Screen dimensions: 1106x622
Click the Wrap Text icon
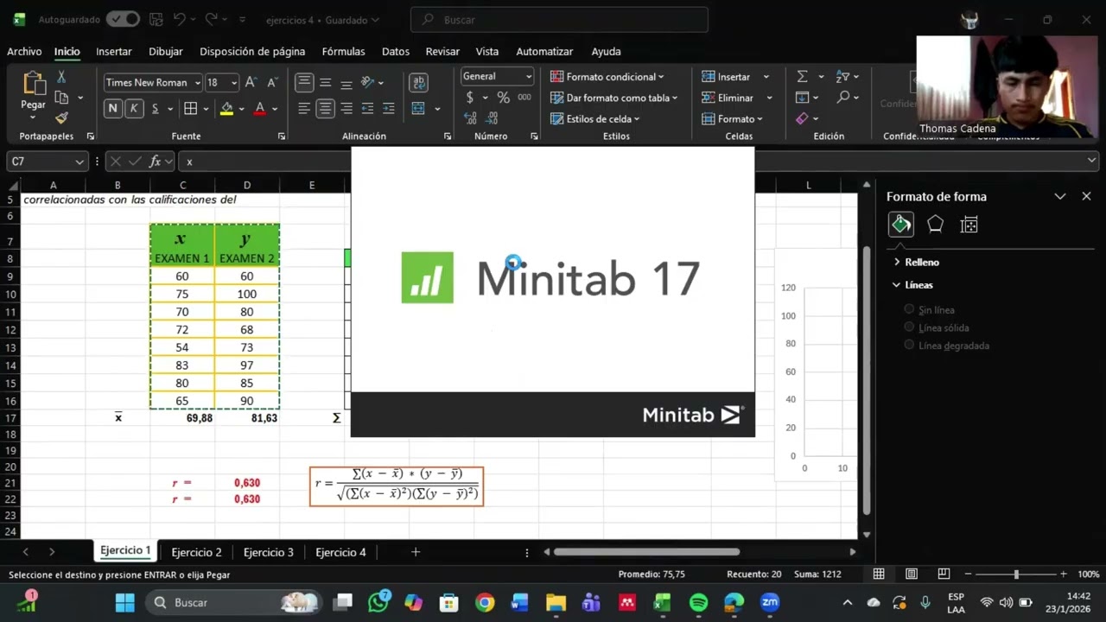(419, 82)
